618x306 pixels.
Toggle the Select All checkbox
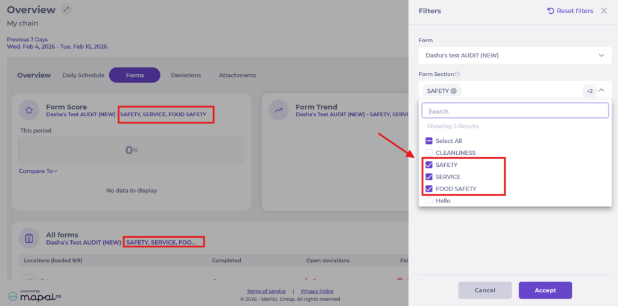(429, 141)
